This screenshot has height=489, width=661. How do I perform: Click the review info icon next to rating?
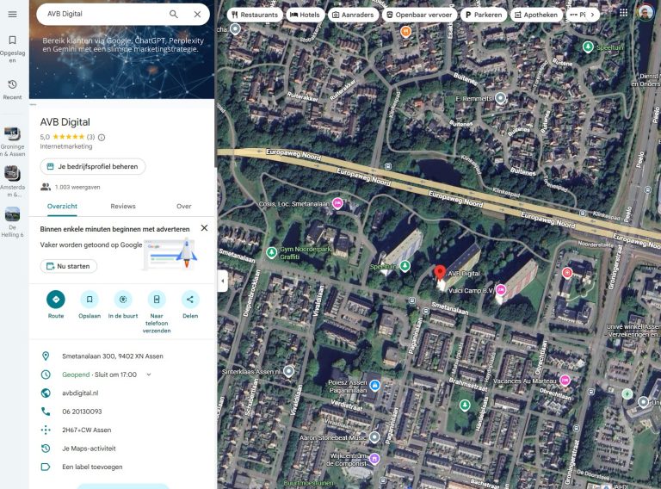click(102, 137)
